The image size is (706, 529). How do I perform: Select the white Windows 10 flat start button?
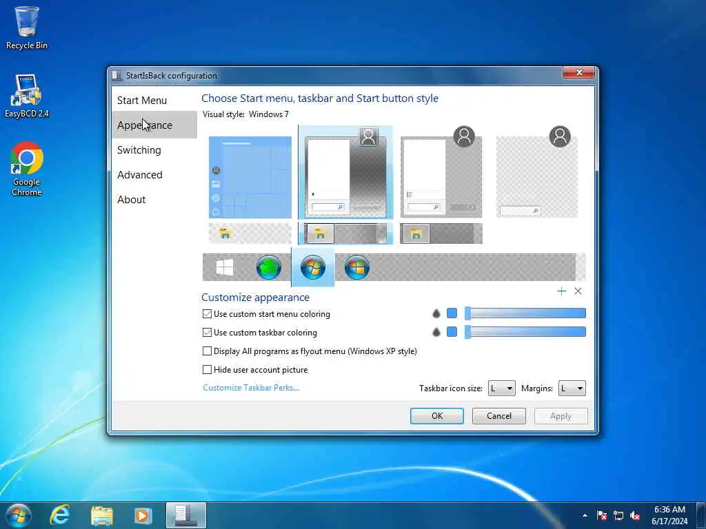tap(224, 268)
